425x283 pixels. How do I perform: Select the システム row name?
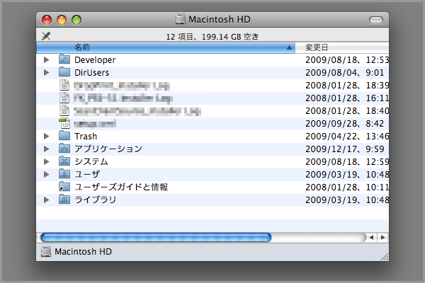pyautogui.click(x=91, y=161)
